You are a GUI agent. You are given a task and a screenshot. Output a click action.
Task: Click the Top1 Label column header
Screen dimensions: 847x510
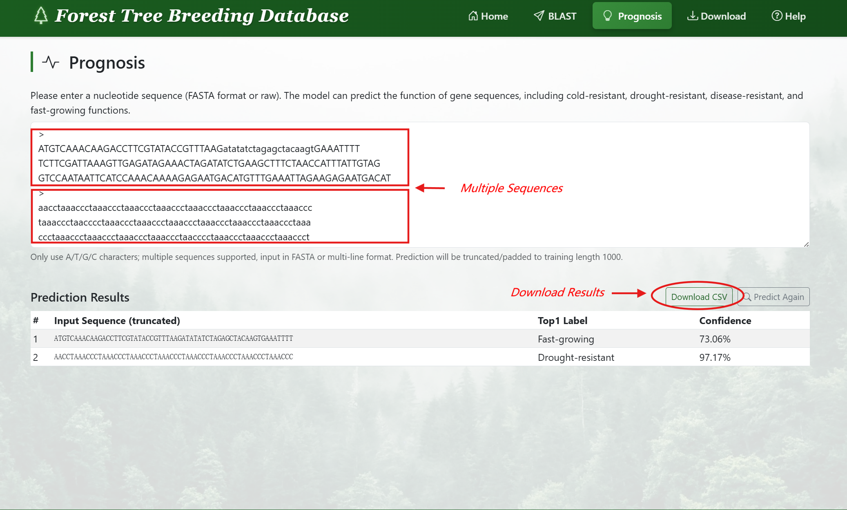tap(562, 321)
